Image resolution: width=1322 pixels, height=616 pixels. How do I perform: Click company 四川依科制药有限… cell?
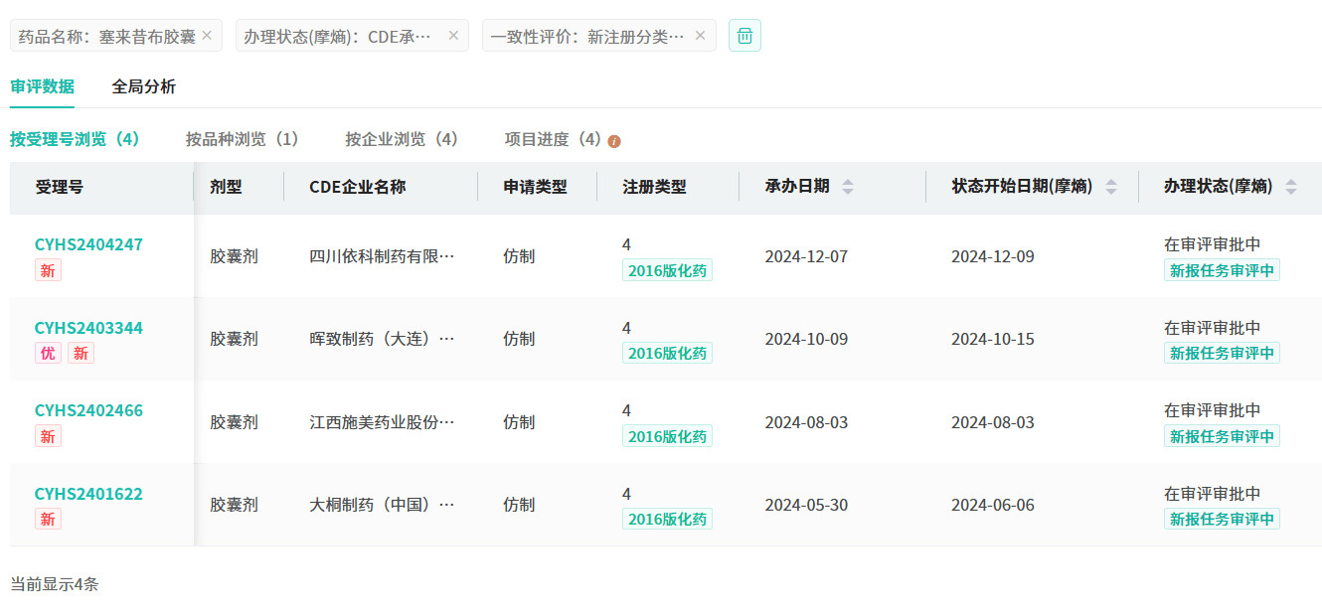382,256
